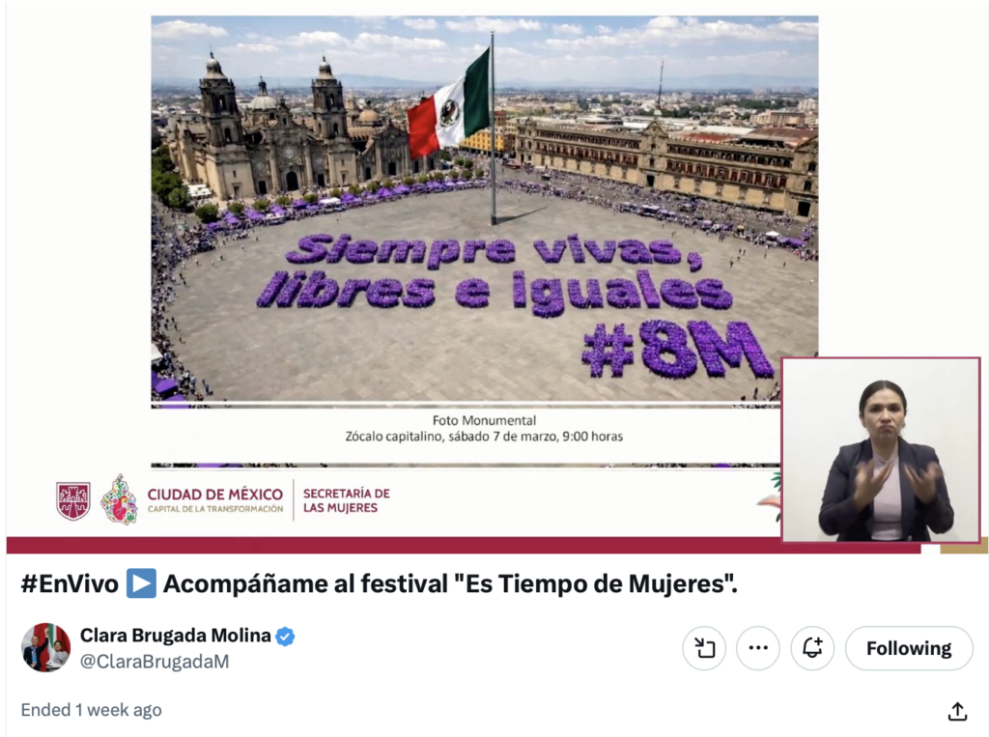The width and height of the screenshot is (989, 737).
Task: Click the blue verified badge icon
Action: coord(285,636)
